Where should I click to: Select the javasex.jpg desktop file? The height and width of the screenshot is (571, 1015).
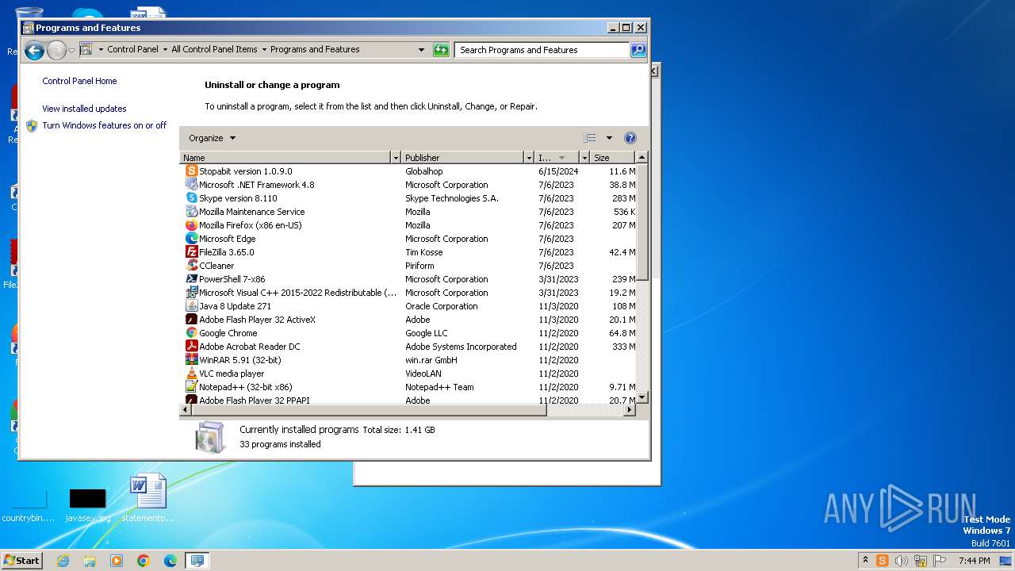87,505
